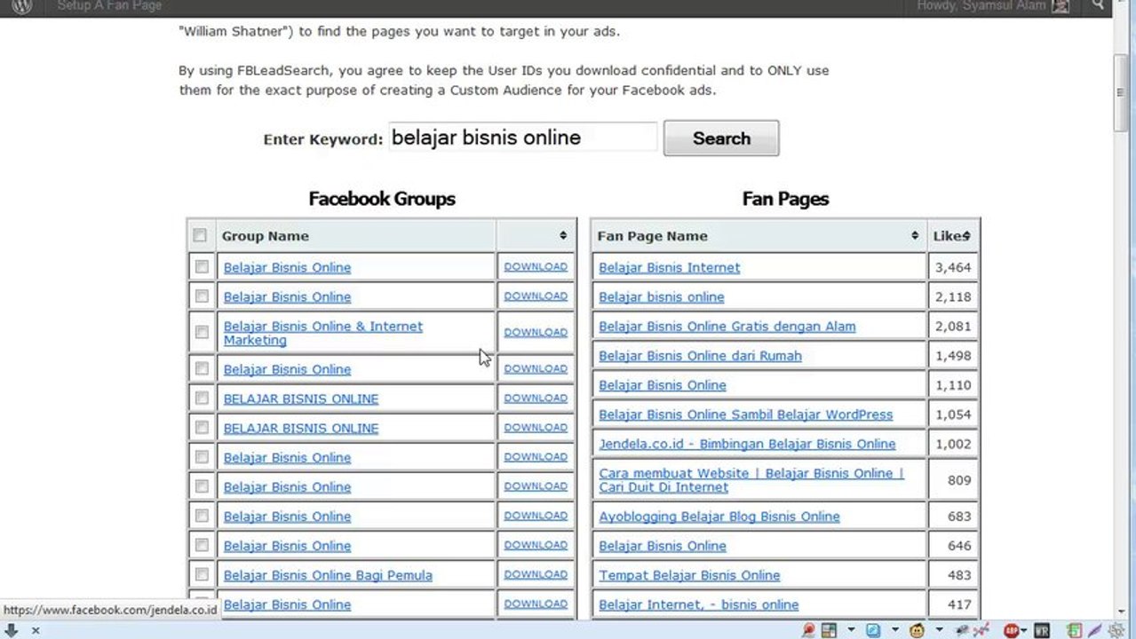The image size is (1136, 639).
Task: Click the 2,081 likes cell
Action: coord(952,326)
